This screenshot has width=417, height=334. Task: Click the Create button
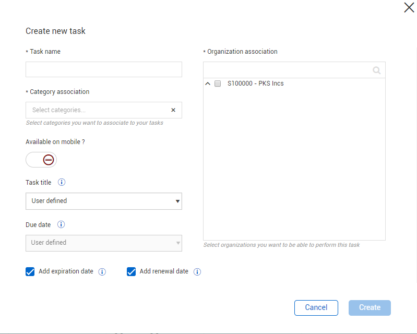click(x=370, y=307)
